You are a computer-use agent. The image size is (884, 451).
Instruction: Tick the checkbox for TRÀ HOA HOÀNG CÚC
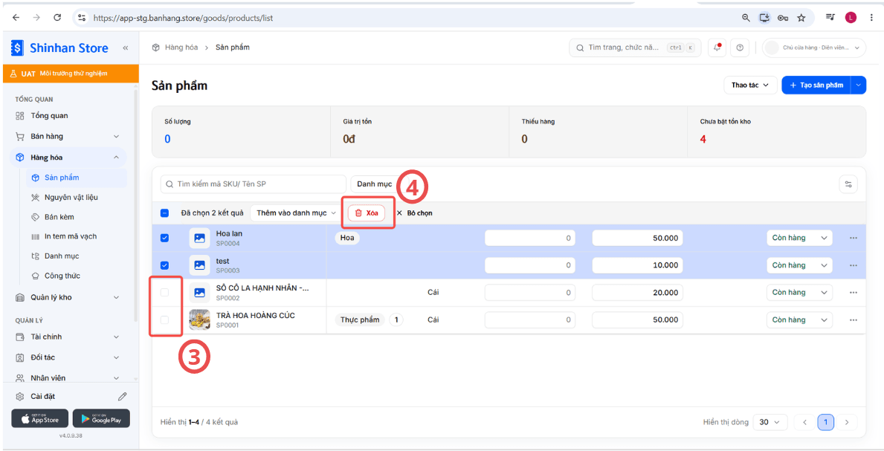(164, 319)
